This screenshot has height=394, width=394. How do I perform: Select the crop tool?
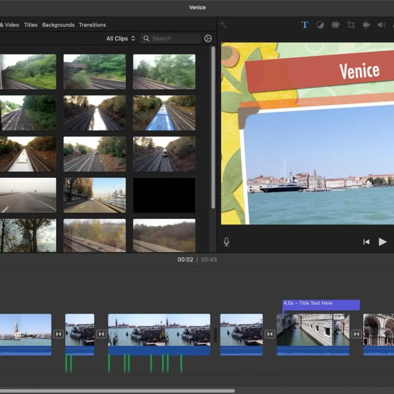tap(351, 25)
